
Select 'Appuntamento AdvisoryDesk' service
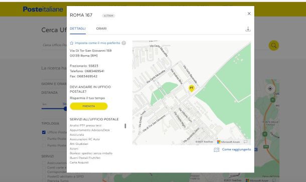[x=90, y=130]
